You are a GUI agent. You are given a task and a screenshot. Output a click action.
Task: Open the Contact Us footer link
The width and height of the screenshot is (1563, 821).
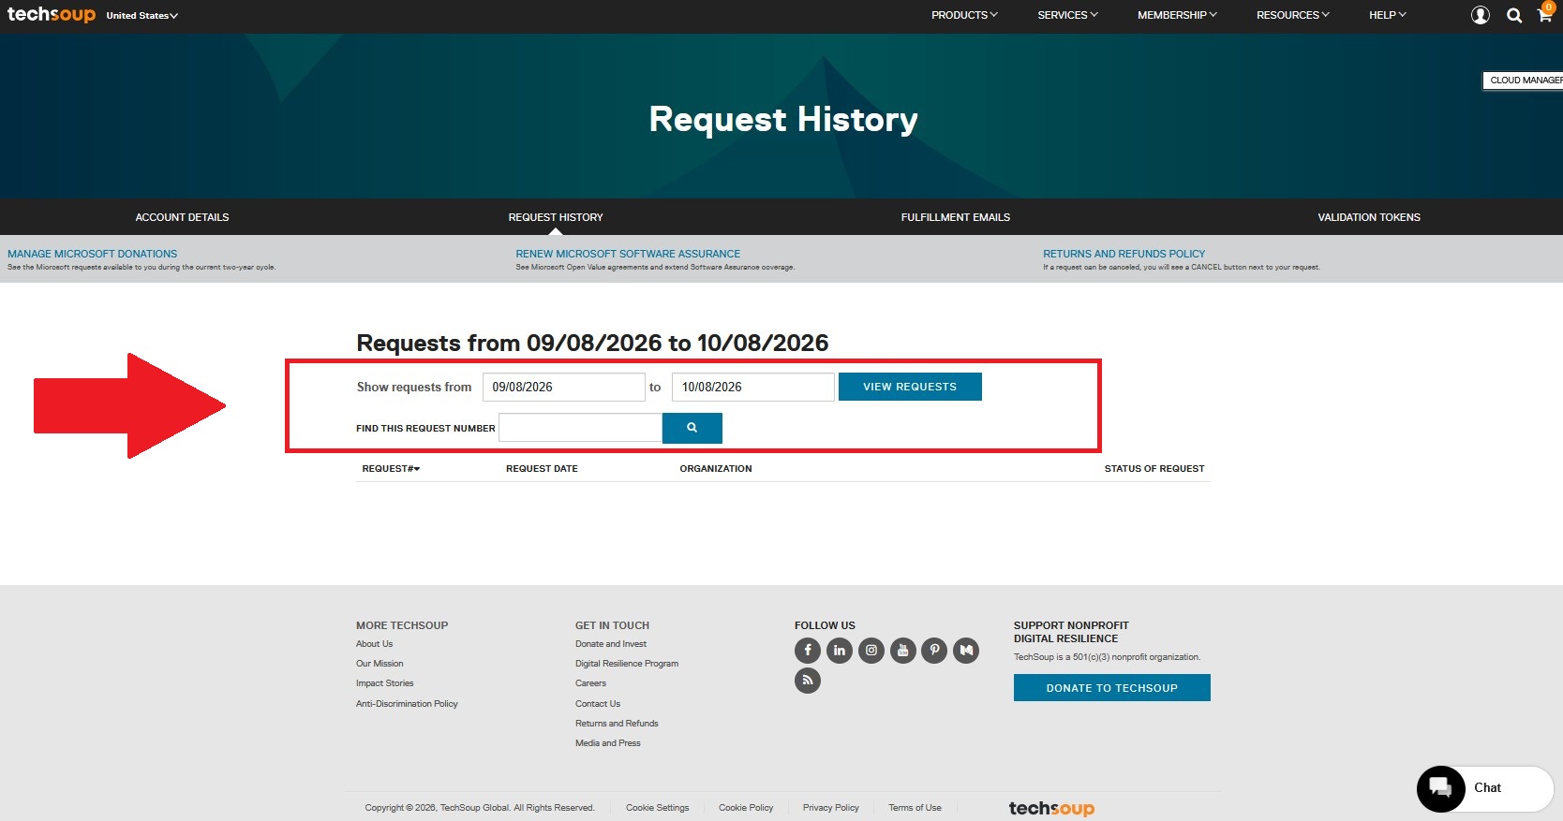(x=598, y=704)
